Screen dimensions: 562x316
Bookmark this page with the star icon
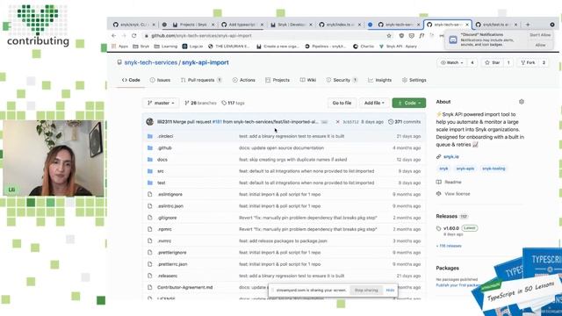coord(389,36)
